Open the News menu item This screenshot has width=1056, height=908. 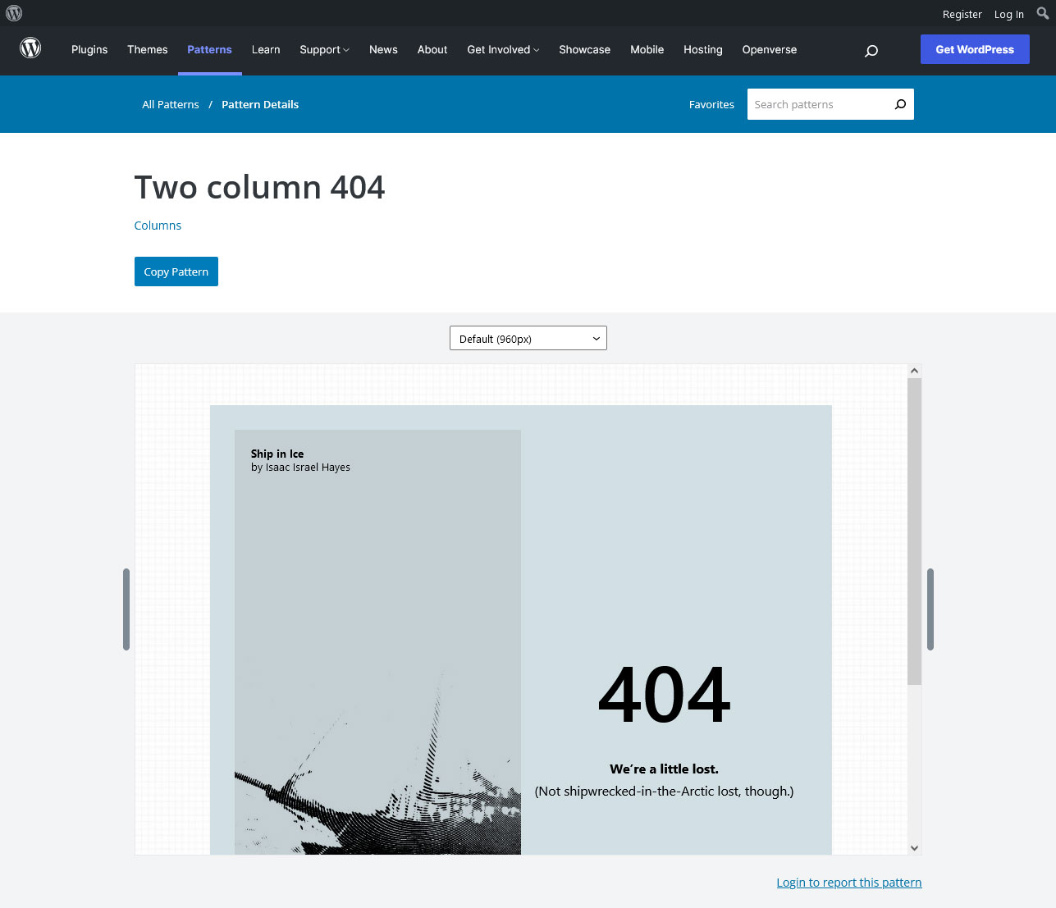[383, 49]
